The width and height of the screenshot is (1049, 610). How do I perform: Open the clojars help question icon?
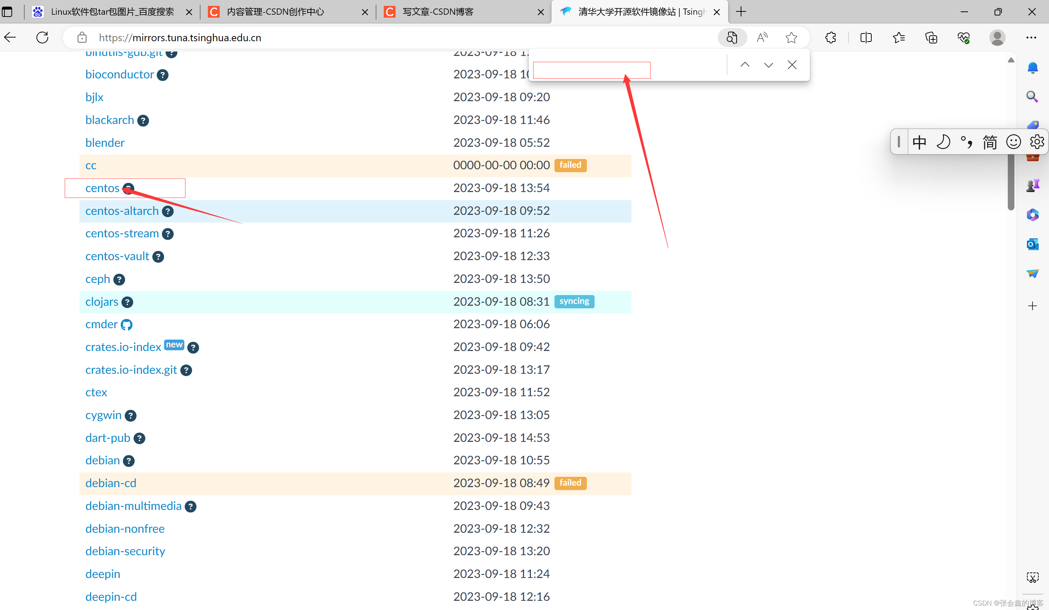click(x=127, y=302)
